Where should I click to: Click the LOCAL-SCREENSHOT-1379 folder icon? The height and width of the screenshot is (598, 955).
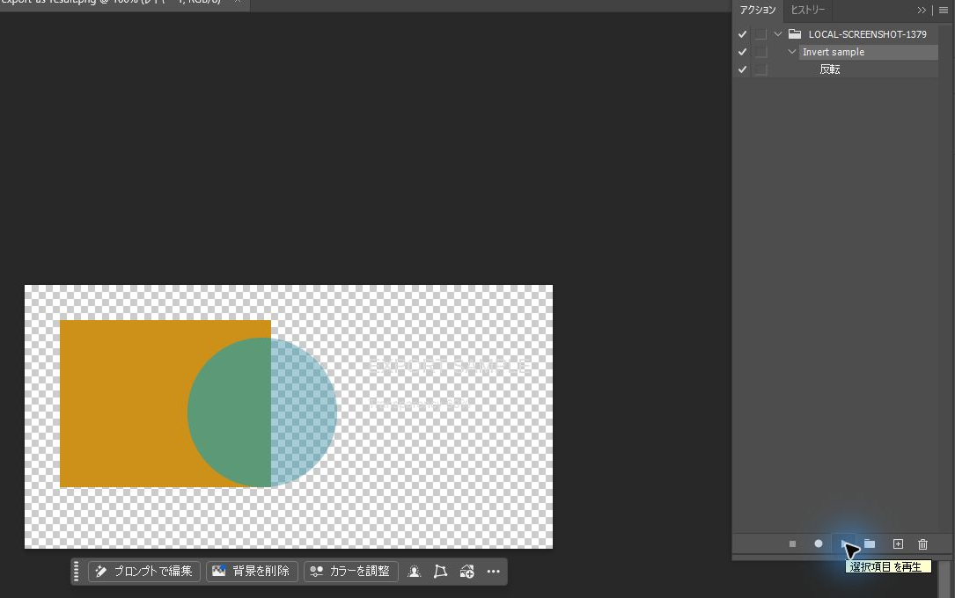click(x=795, y=34)
